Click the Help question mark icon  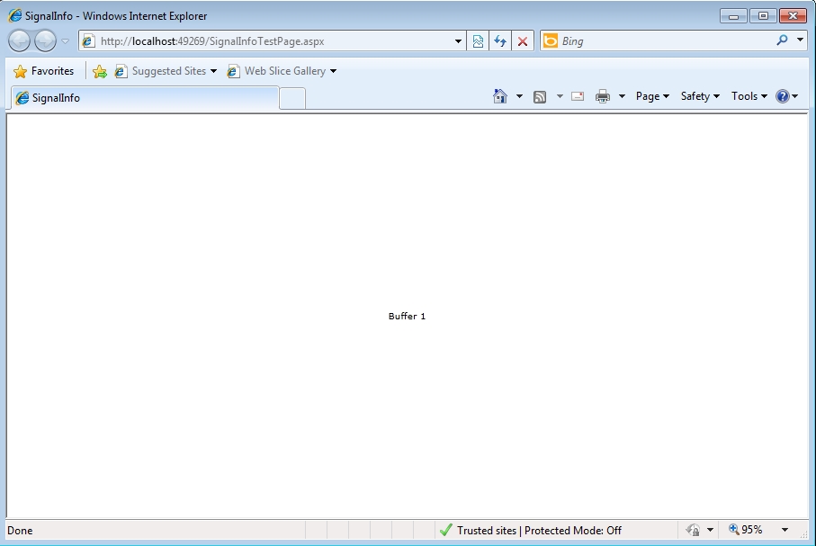pos(782,96)
